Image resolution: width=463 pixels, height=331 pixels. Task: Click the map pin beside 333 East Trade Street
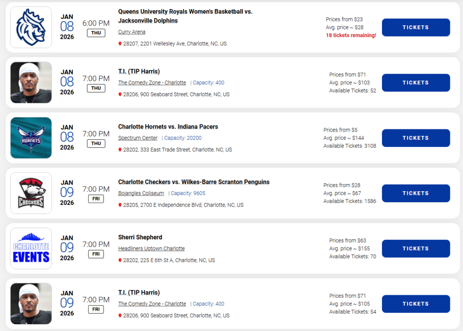pyautogui.click(x=120, y=150)
